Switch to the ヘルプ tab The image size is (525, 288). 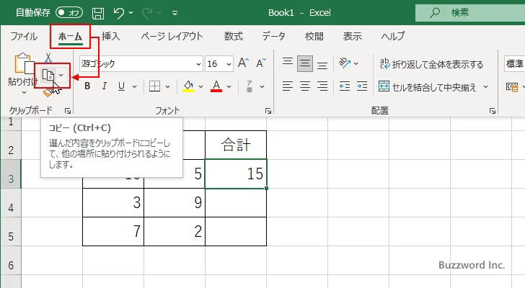click(393, 36)
